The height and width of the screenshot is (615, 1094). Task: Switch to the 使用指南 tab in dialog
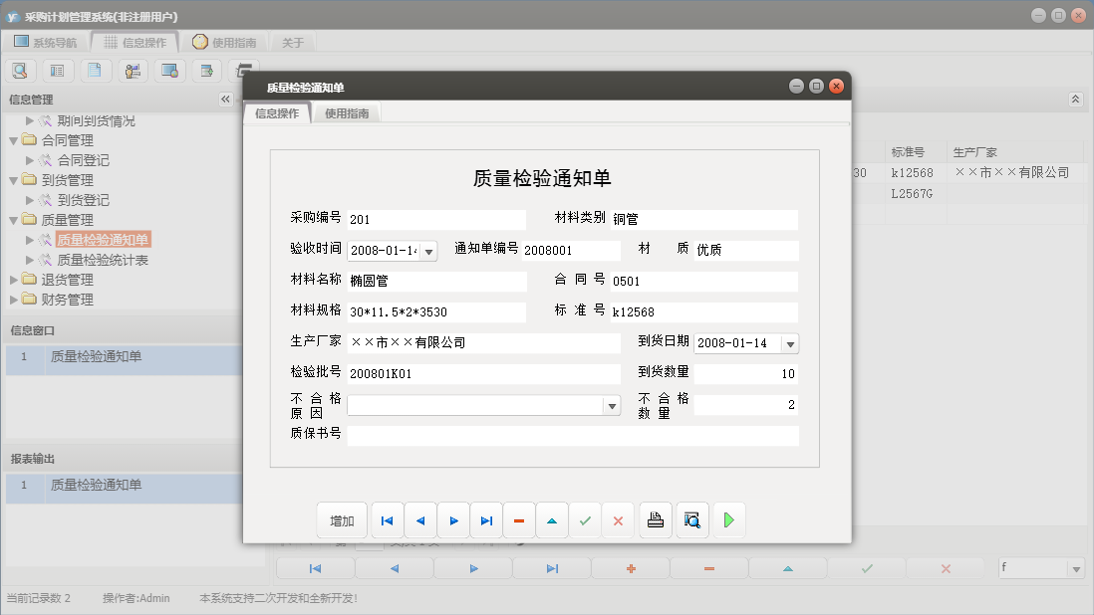(348, 112)
